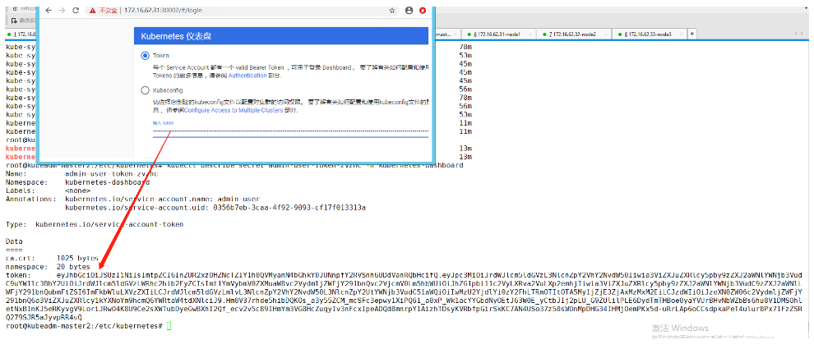This screenshot has height=349, width=814.
Task: Click the Kubernetes 仪表盘 header title
Action: coord(176,36)
